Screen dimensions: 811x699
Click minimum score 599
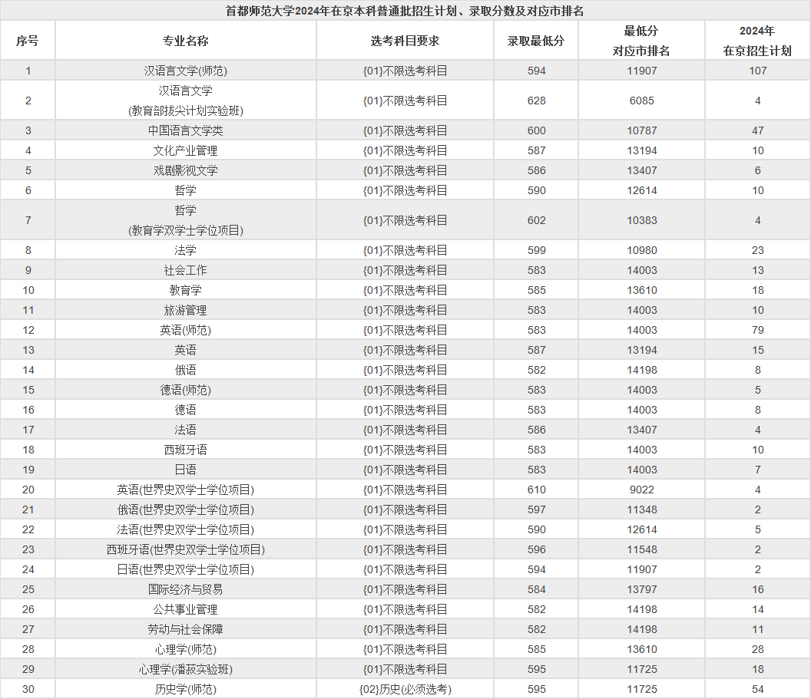click(536, 251)
